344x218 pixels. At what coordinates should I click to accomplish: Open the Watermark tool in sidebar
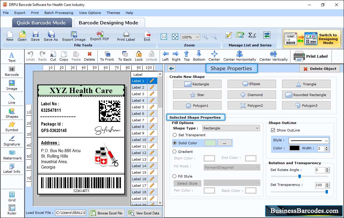tap(12, 155)
